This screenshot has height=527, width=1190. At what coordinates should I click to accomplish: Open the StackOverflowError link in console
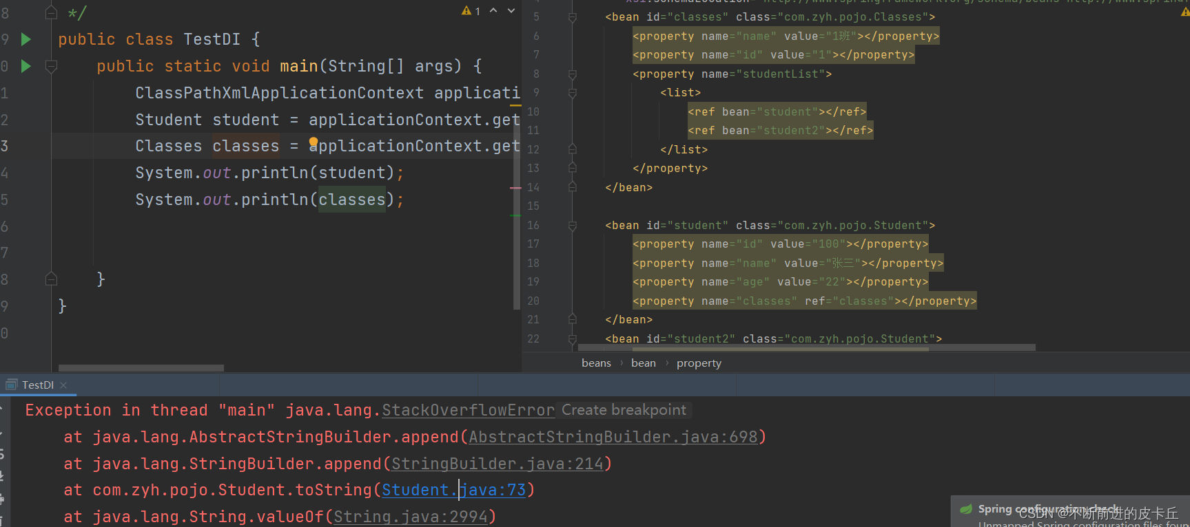[x=469, y=410]
